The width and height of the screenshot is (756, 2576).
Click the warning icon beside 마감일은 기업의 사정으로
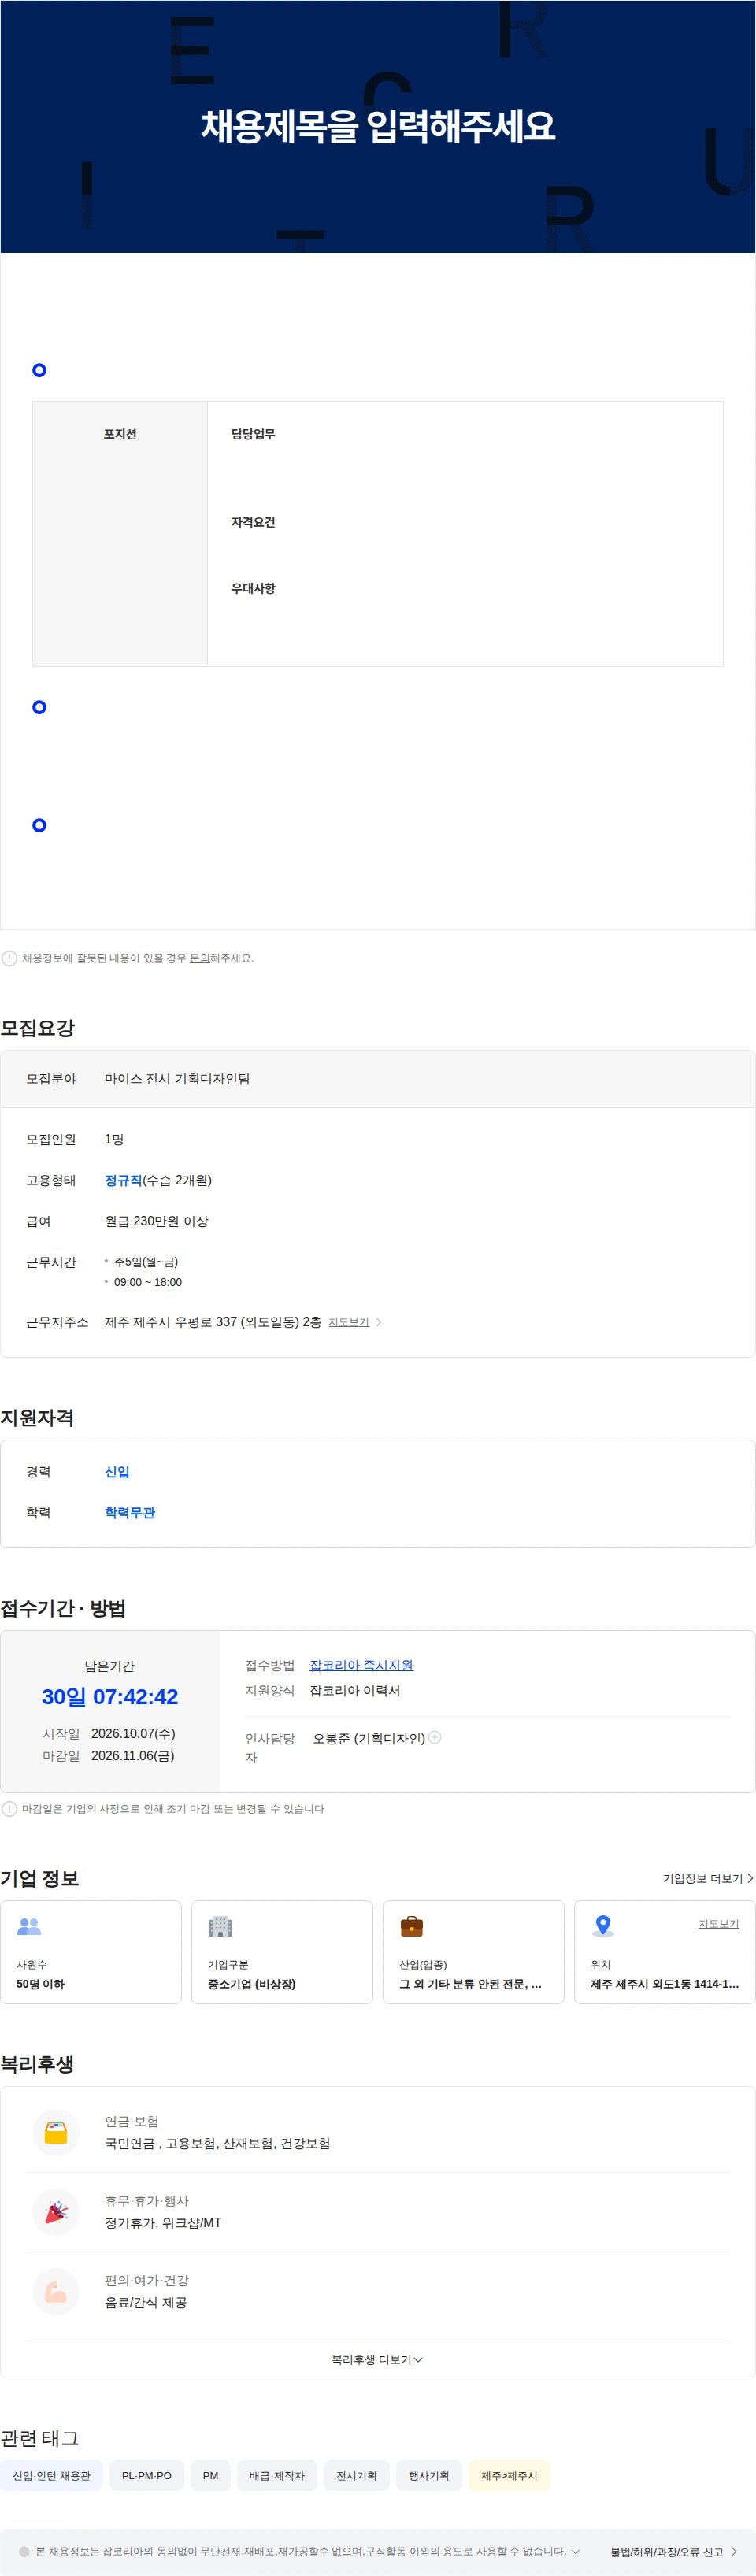[9, 1808]
